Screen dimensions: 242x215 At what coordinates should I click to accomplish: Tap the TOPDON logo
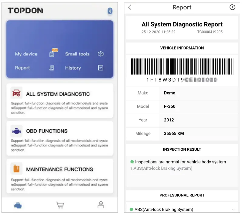(x=26, y=11)
